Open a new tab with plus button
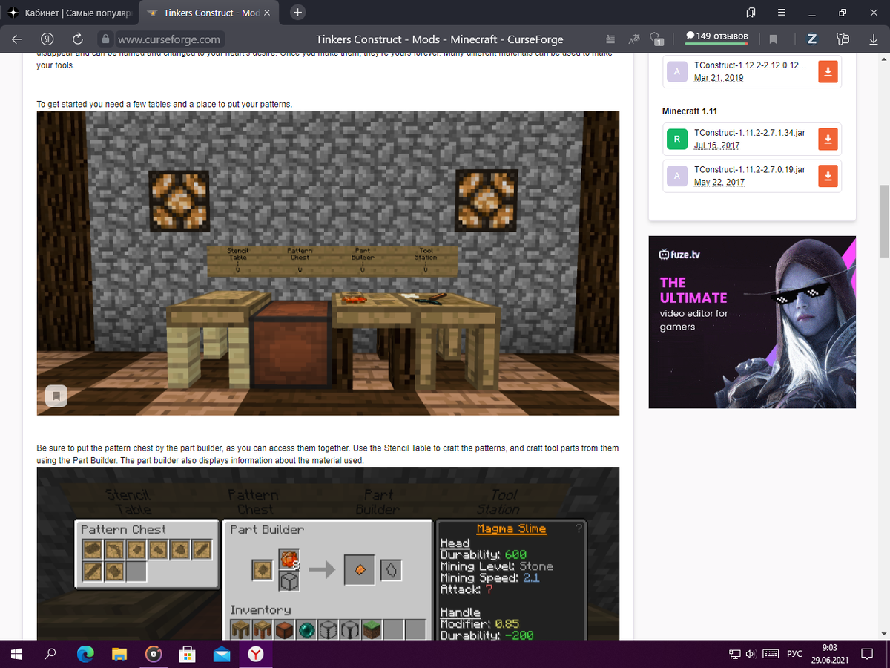The width and height of the screenshot is (890, 668). click(297, 12)
